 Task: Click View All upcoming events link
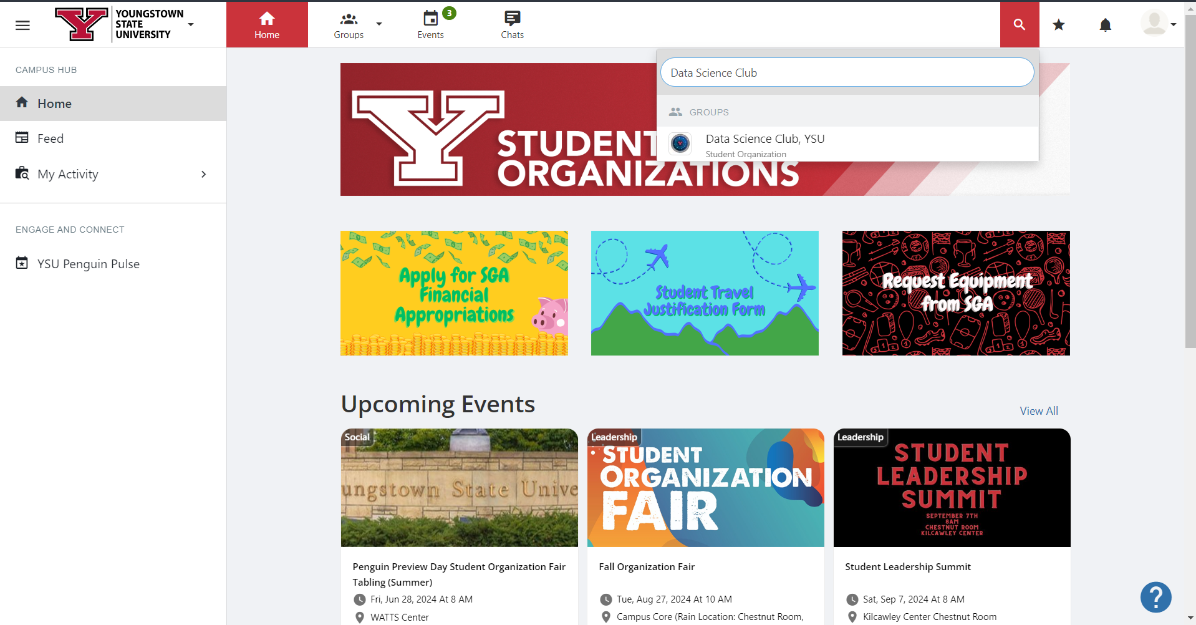[1038, 411]
